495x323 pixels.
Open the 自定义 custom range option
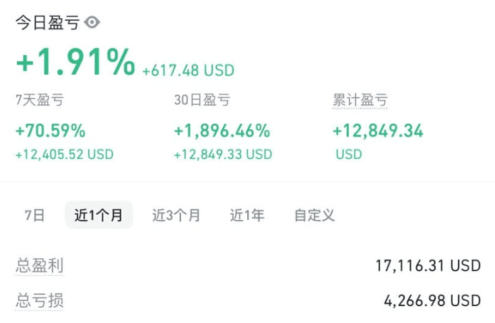tap(315, 215)
